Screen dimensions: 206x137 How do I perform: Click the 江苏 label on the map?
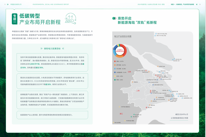pyautogui.click(x=130, y=72)
